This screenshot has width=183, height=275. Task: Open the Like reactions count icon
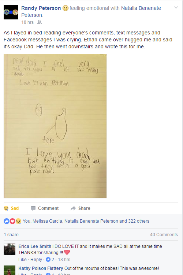7,221
